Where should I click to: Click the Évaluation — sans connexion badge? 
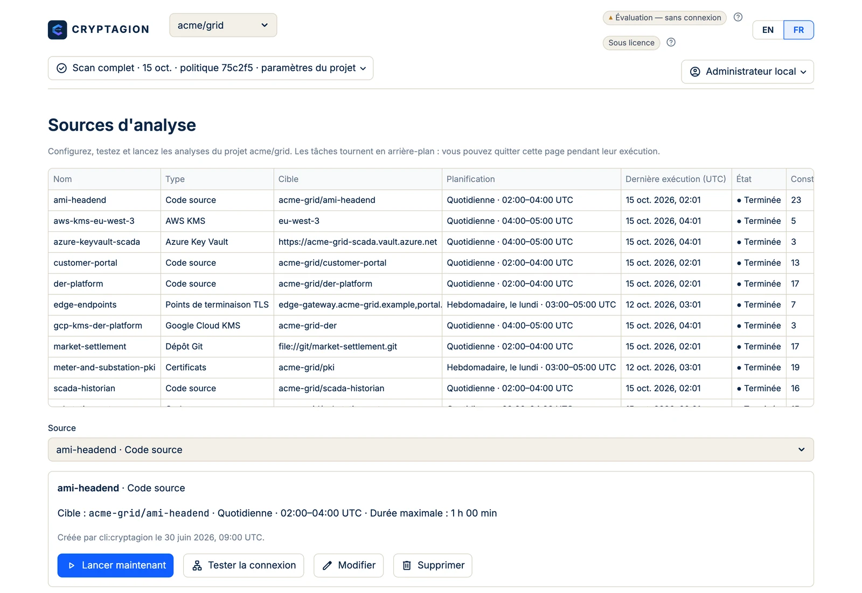[x=664, y=18]
